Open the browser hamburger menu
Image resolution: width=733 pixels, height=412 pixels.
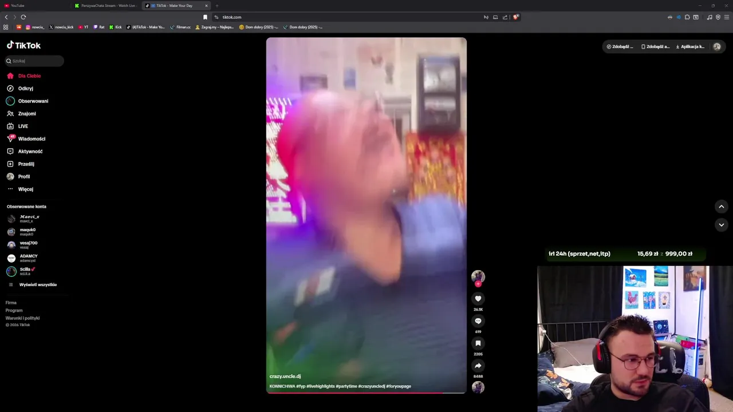point(727,17)
